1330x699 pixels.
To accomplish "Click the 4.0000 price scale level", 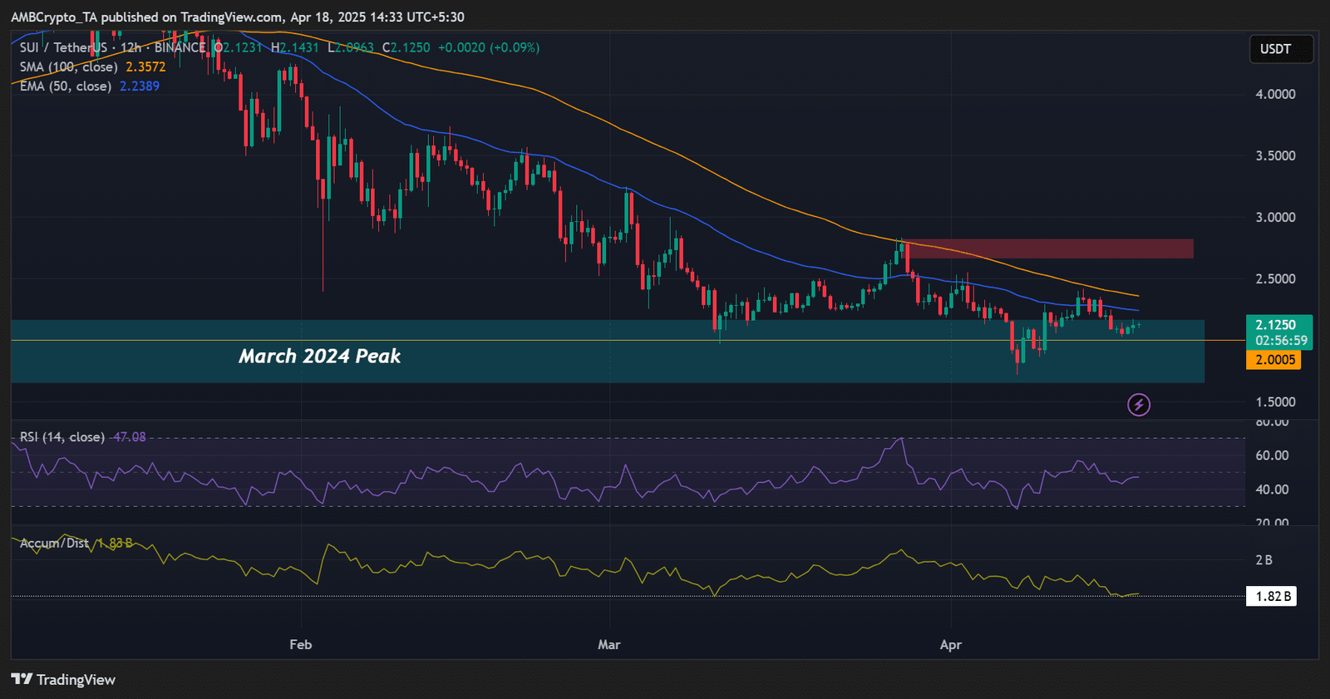I will pyautogui.click(x=1275, y=94).
